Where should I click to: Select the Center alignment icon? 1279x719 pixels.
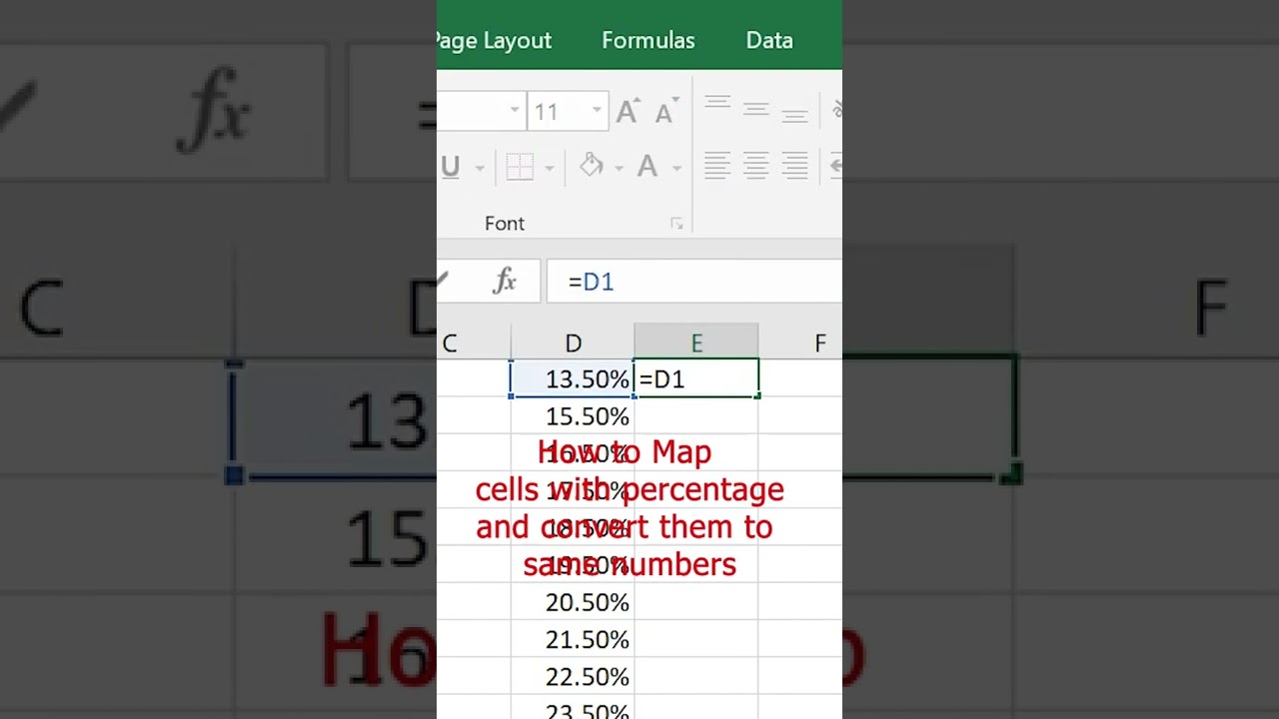tap(756, 166)
